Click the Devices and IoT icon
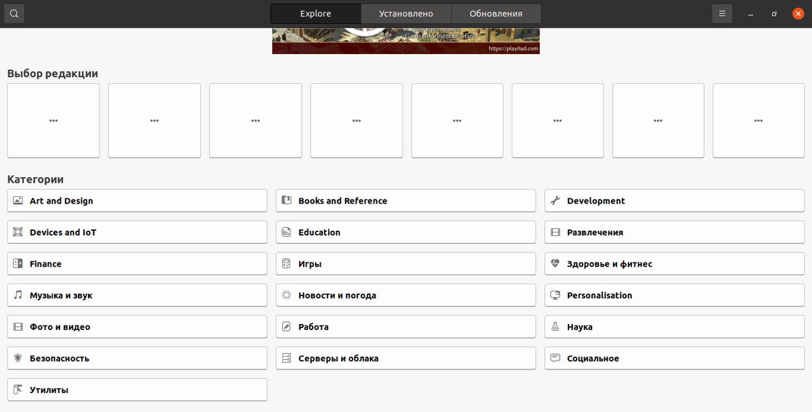812x412 pixels. pos(18,232)
